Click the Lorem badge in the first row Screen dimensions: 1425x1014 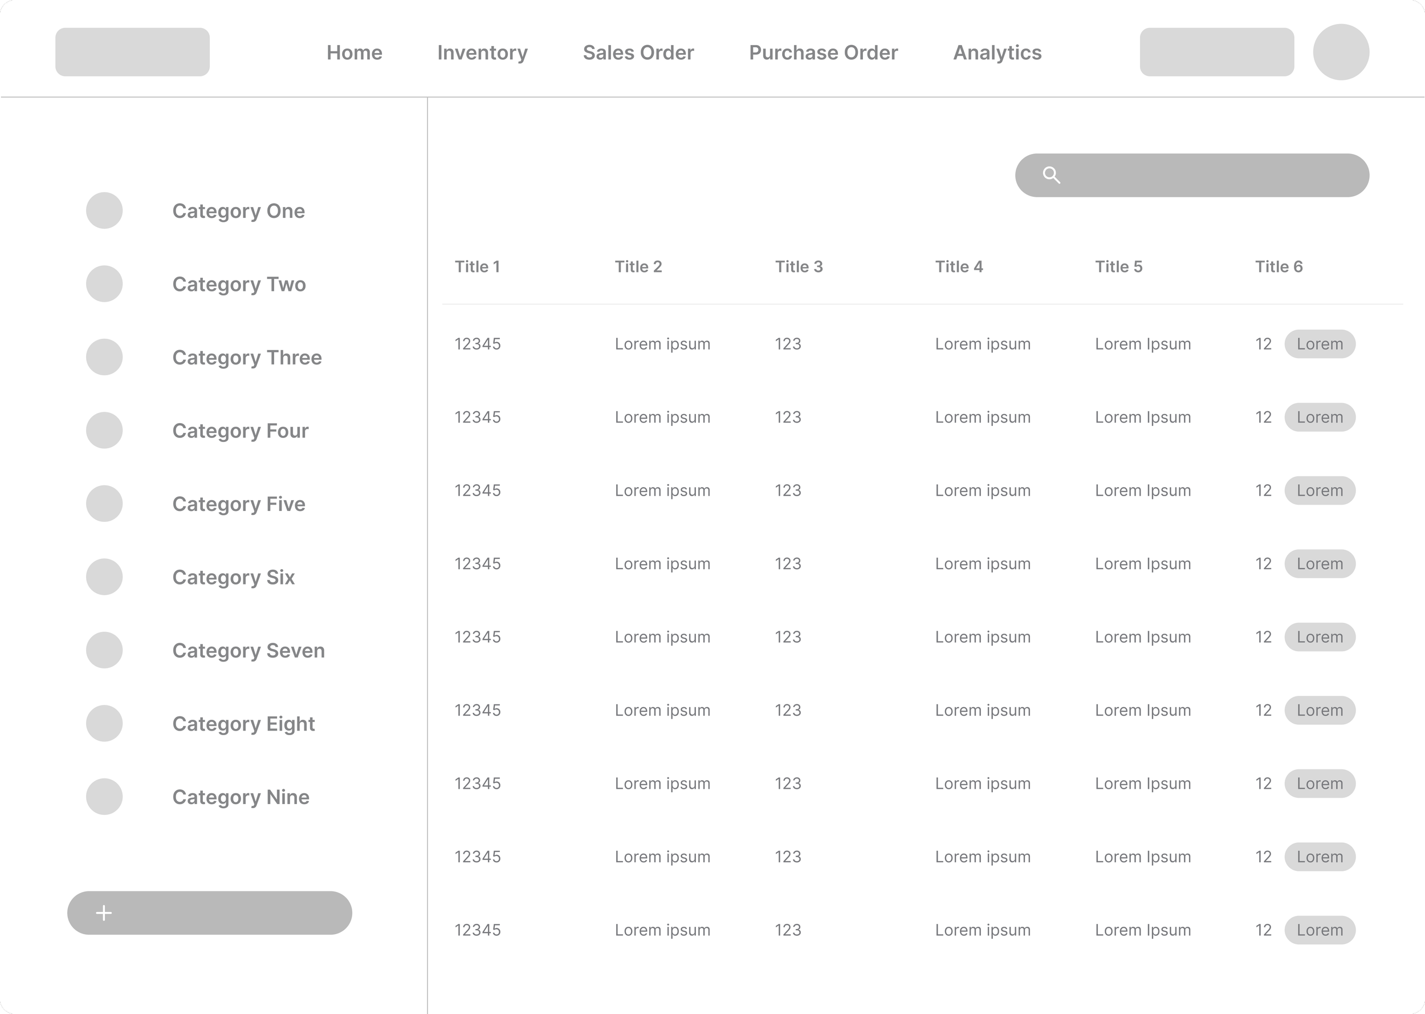click(1320, 344)
